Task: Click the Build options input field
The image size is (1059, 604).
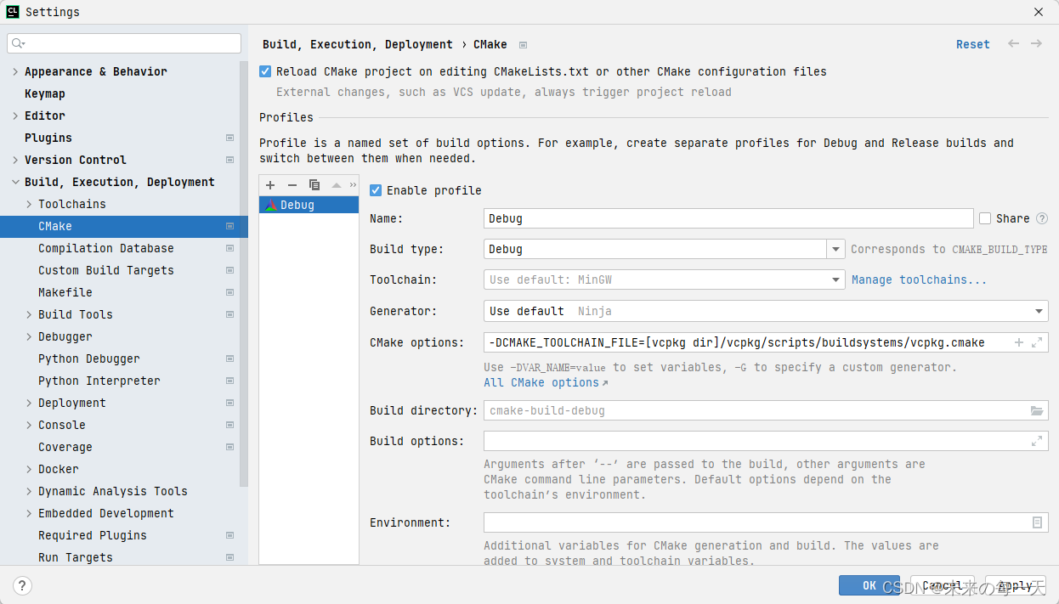Action: [x=766, y=441]
